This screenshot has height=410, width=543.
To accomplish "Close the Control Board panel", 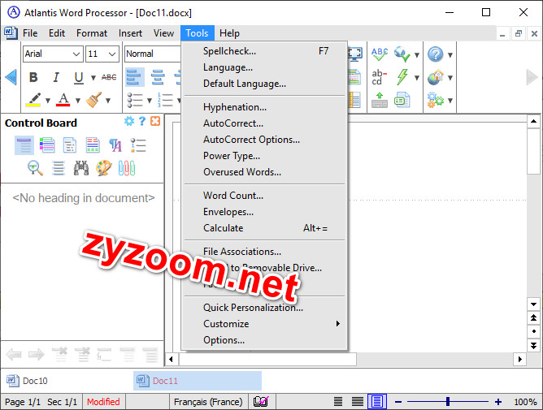I will click(x=155, y=121).
